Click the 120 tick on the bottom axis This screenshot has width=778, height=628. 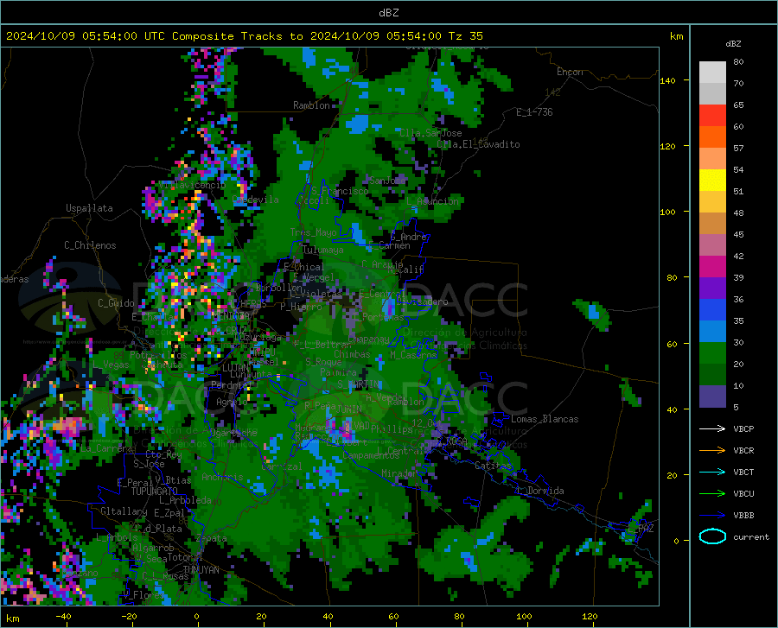[x=590, y=616]
